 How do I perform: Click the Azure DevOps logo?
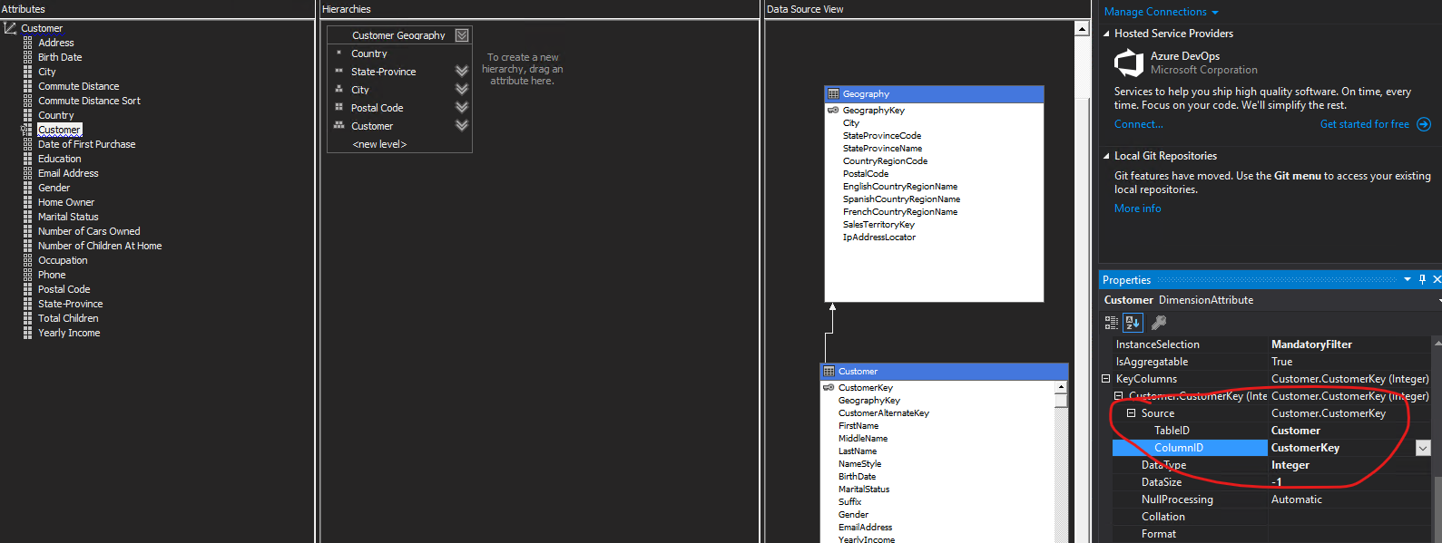1128,63
